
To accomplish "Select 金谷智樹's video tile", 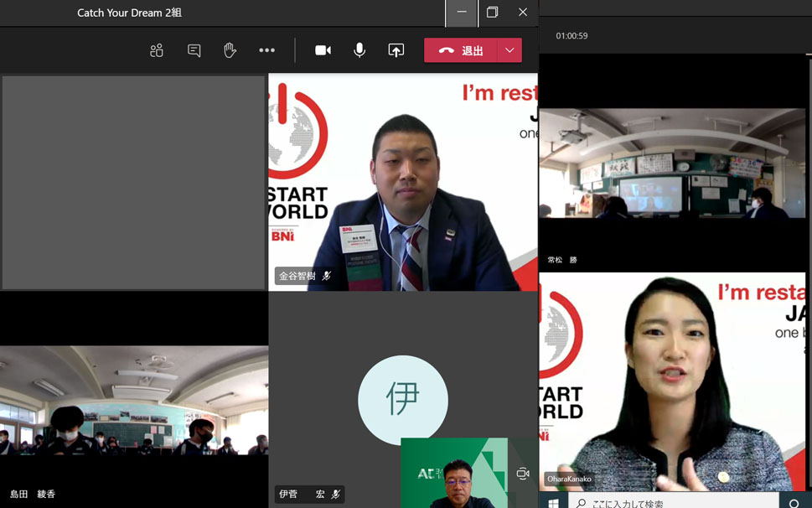I will coord(402,182).
